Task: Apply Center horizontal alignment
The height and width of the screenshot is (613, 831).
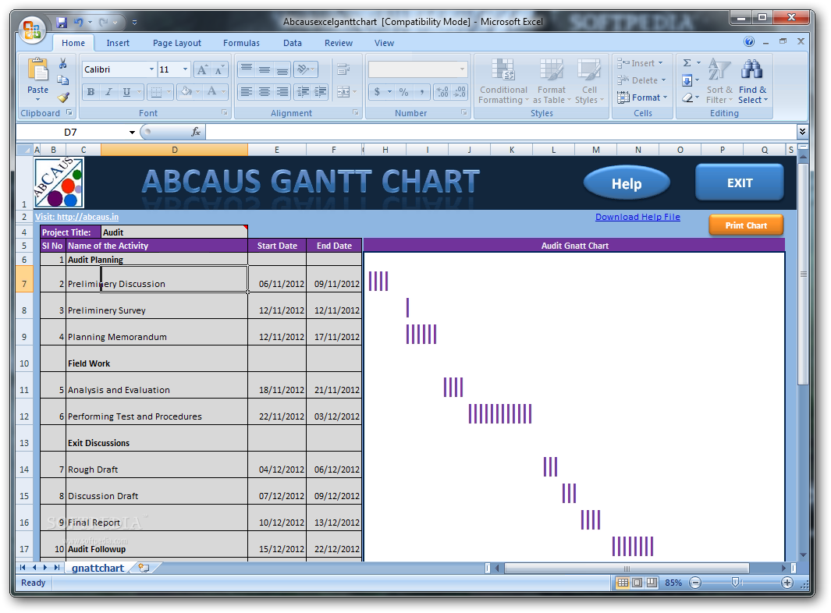Action: tap(265, 92)
